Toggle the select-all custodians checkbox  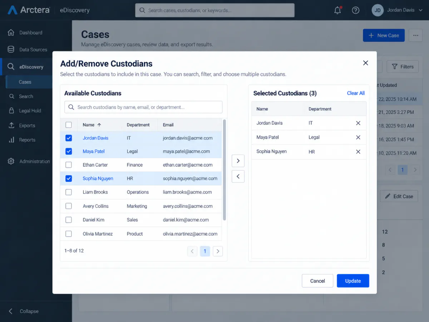click(69, 125)
